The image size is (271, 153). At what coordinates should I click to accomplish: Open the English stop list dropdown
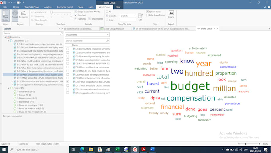(128, 16)
